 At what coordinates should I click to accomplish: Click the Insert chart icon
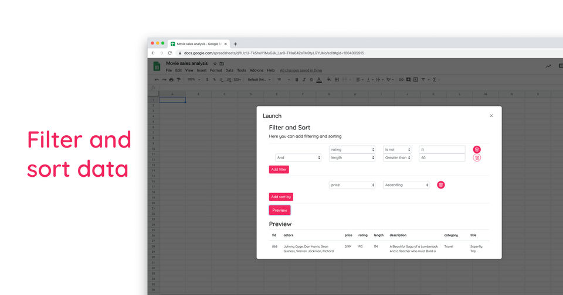(415, 80)
